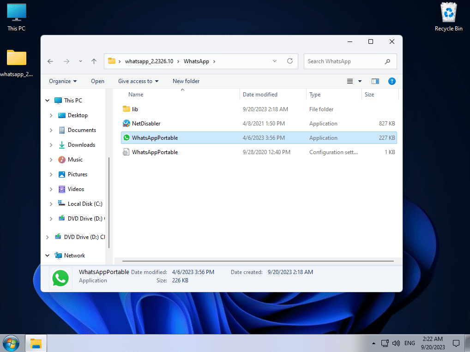Collapse the This PC tree node

coord(48,101)
